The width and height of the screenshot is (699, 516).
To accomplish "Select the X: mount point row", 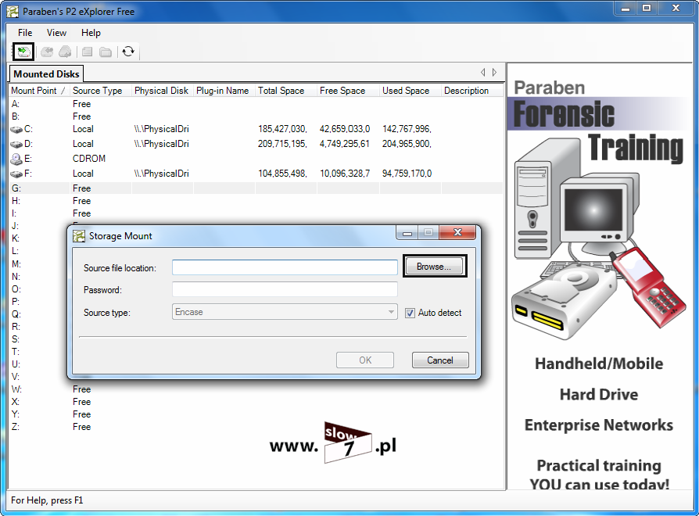I will pos(256,402).
